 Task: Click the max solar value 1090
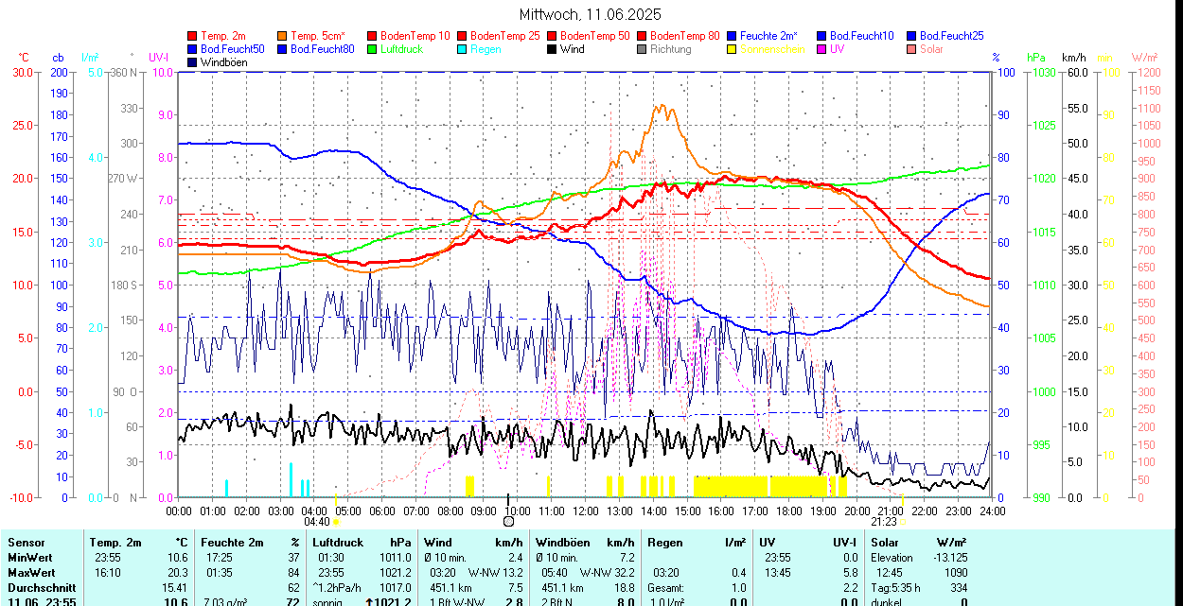point(955,573)
